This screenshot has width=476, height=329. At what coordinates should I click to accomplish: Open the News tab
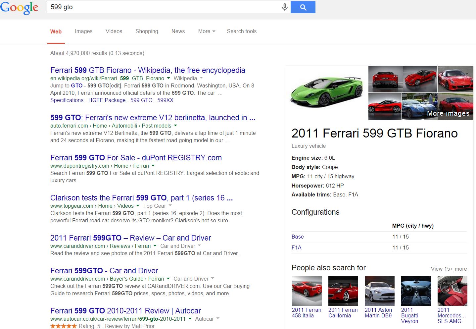tap(178, 31)
